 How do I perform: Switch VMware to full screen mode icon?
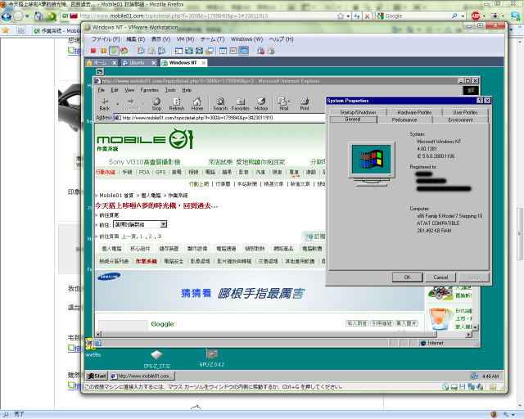200,51
